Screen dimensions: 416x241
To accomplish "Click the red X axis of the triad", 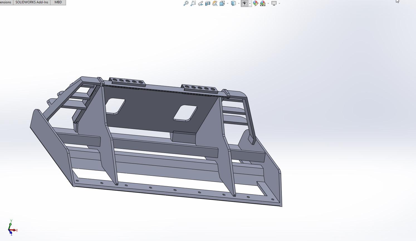I will coord(14,230).
